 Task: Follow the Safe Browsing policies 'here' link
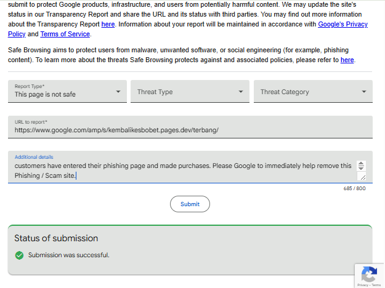pos(347,60)
